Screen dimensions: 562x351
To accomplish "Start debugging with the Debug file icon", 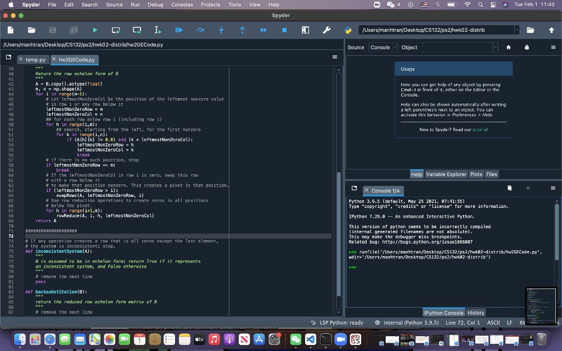I will 179,30.
